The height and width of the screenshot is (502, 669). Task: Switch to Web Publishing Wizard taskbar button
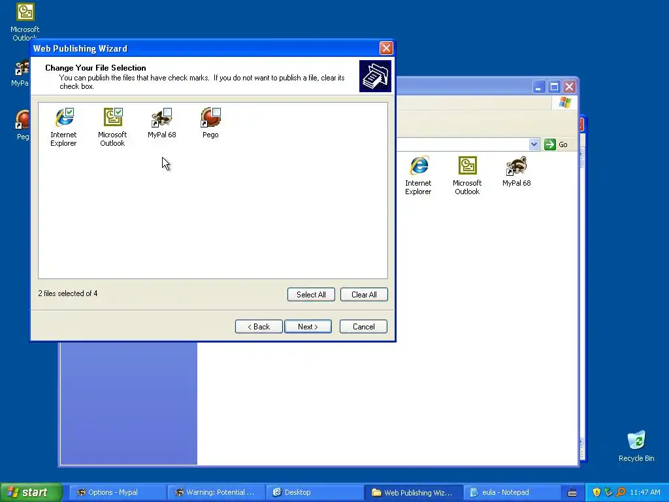coord(413,492)
